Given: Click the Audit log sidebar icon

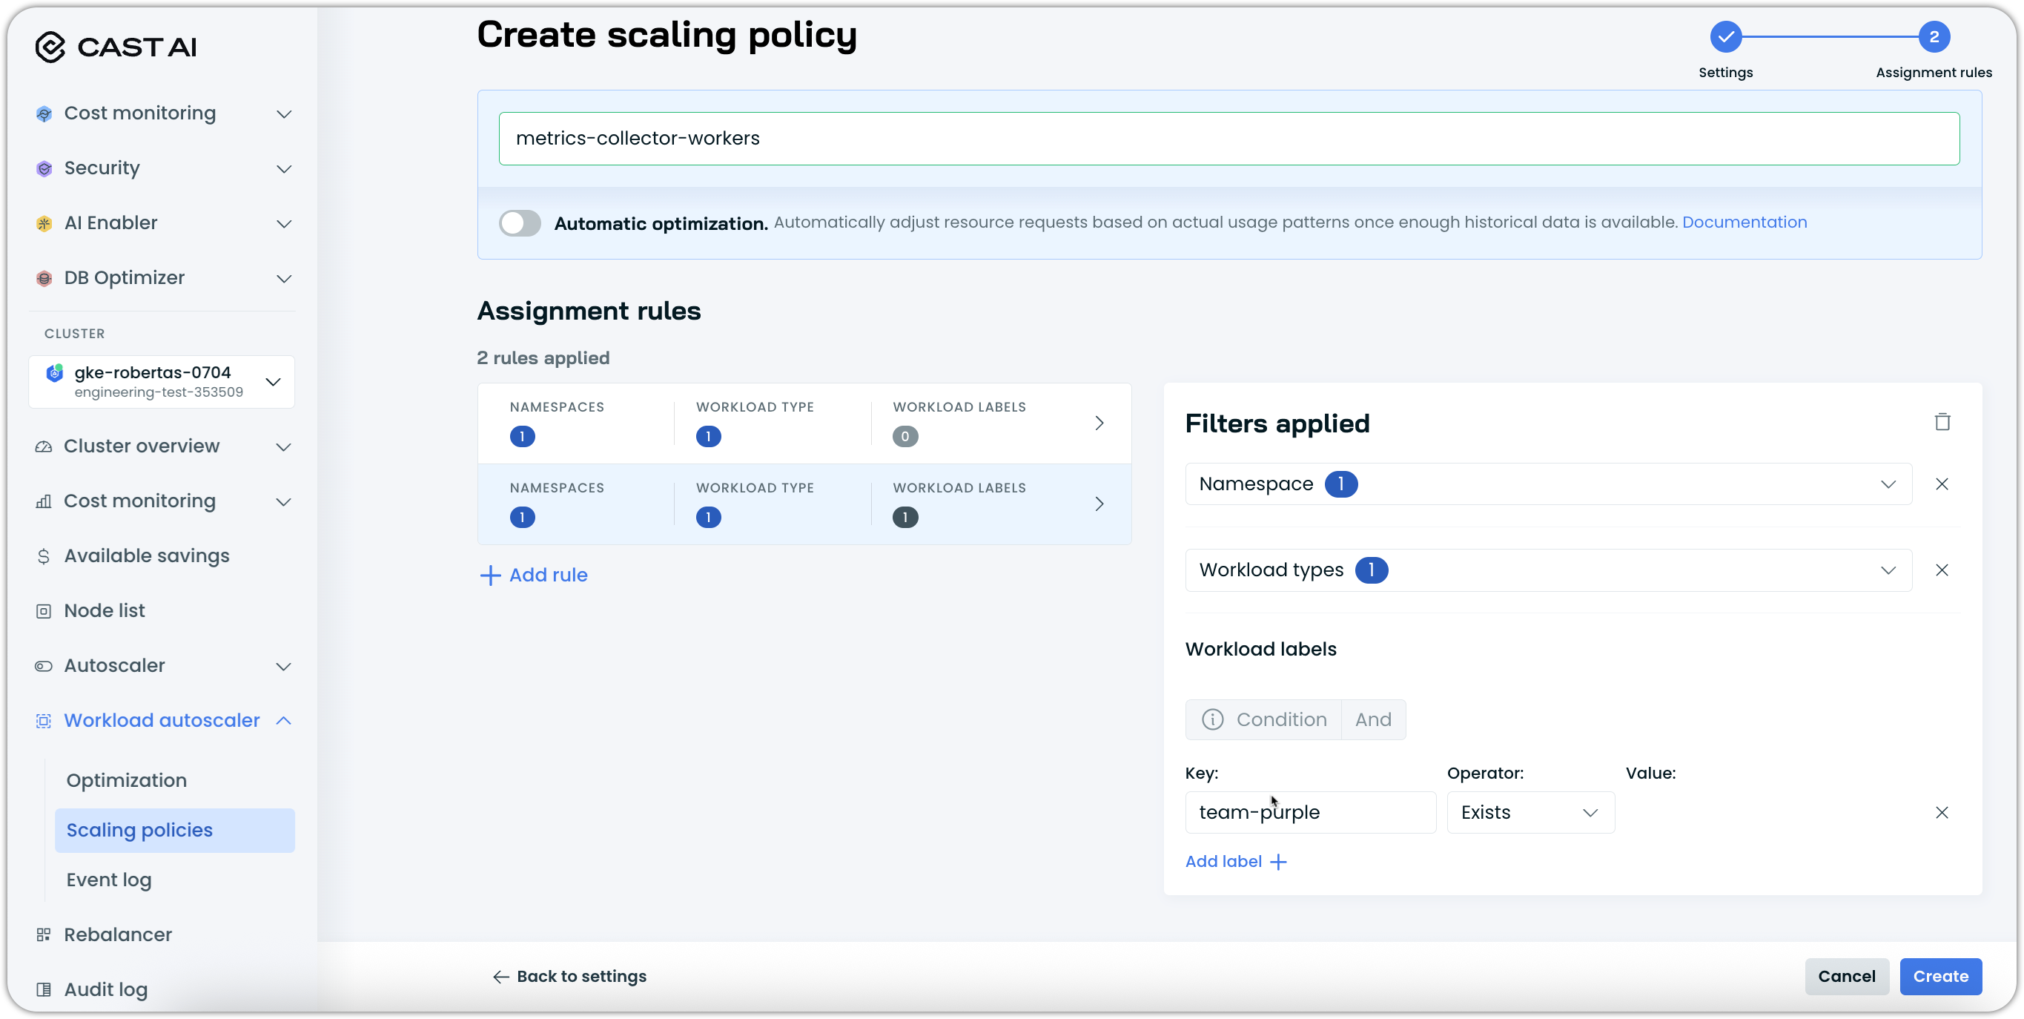Looking at the screenshot, I should click(x=44, y=990).
